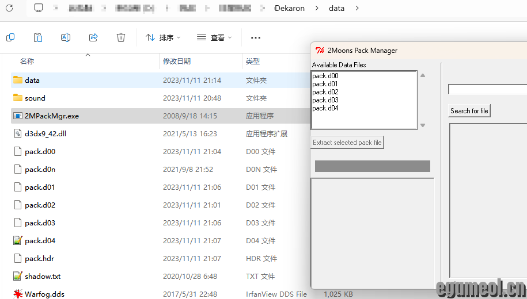The image size is (527, 299).
Task: Select pack.d04 in Available Data Files list
Action: (x=325, y=108)
